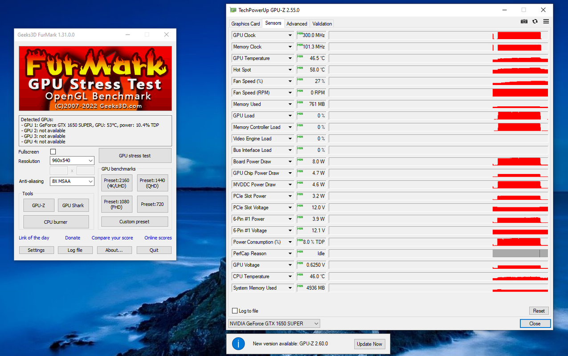Open the FurMark Log file
This screenshot has height=356, width=568.
(x=75, y=250)
